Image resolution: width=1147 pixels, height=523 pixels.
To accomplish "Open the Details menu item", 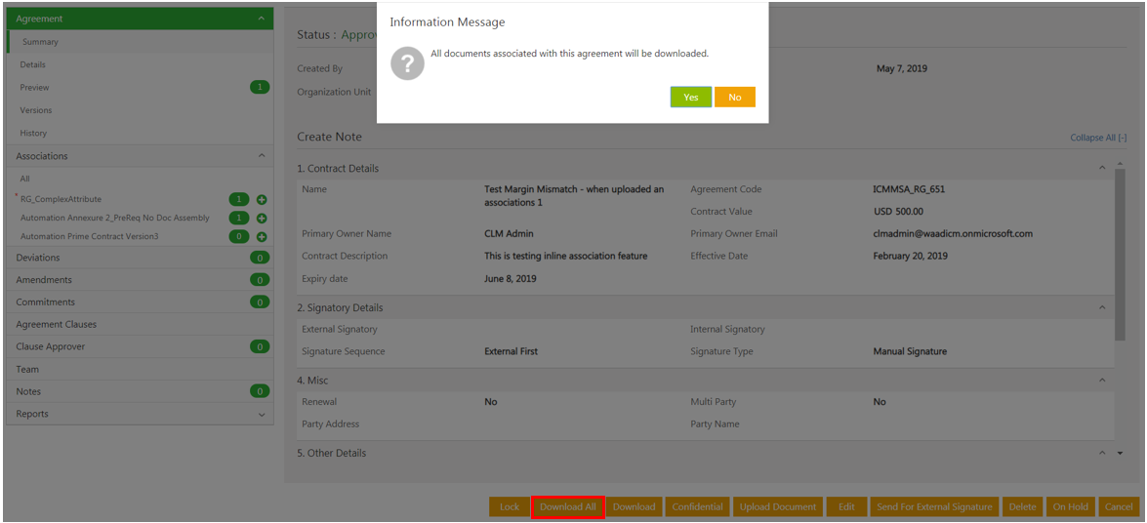I will point(32,64).
